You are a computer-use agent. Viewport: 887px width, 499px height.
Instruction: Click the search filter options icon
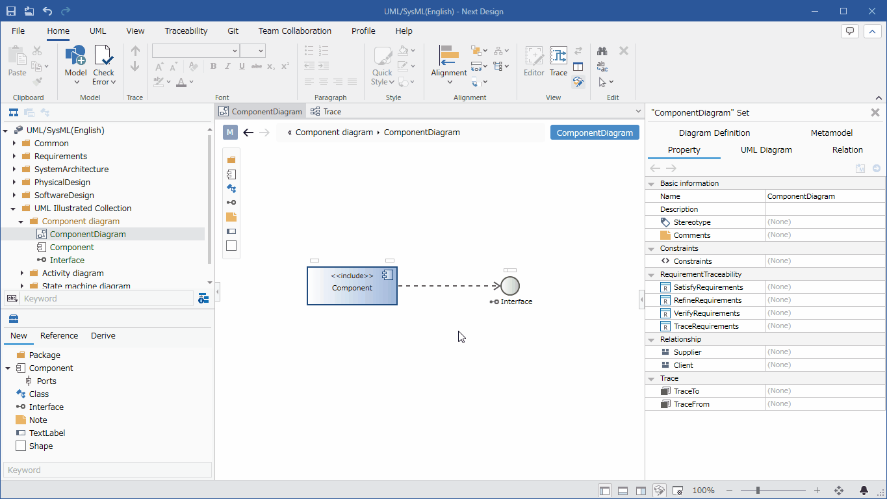[x=203, y=299]
